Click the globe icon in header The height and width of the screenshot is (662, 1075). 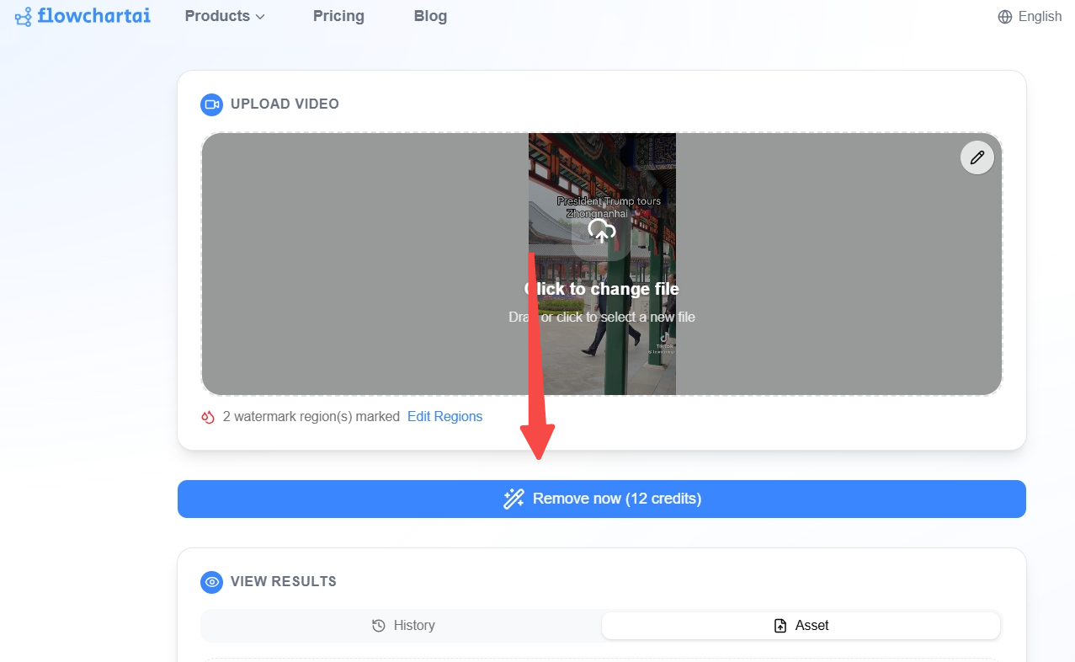pos(1005,17)
